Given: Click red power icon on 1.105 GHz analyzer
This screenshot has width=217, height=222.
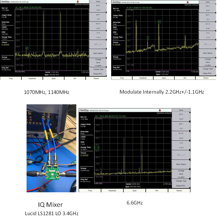Looking at the screenshot, I should point(78,2).
